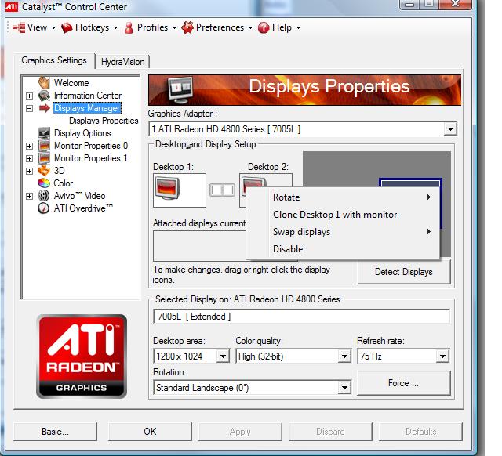Image resolution: width=502 pixels, height=456 pixels.
Task: Expand the Monitor Properties 0 node
Action: (x=29, y=146)
